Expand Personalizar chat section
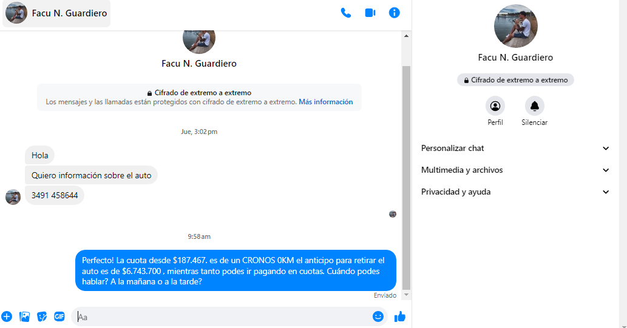The height and width of the screenshot is (328, 627). (515, 148)
